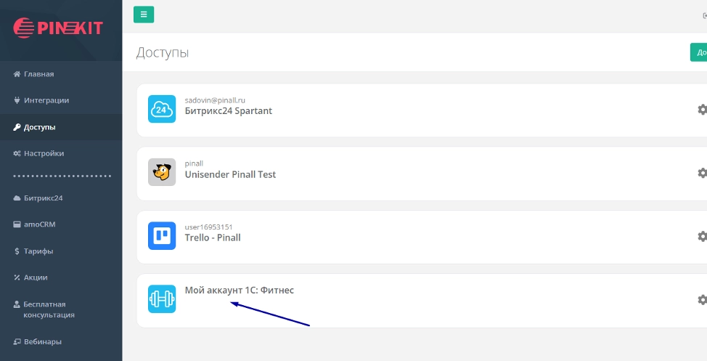
Task: Click the Bitrix24 cloud icon
Action: [x=162, y=109]
